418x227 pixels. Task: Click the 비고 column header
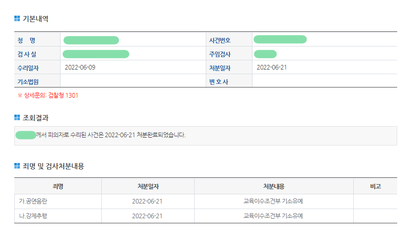click(375, 186)
